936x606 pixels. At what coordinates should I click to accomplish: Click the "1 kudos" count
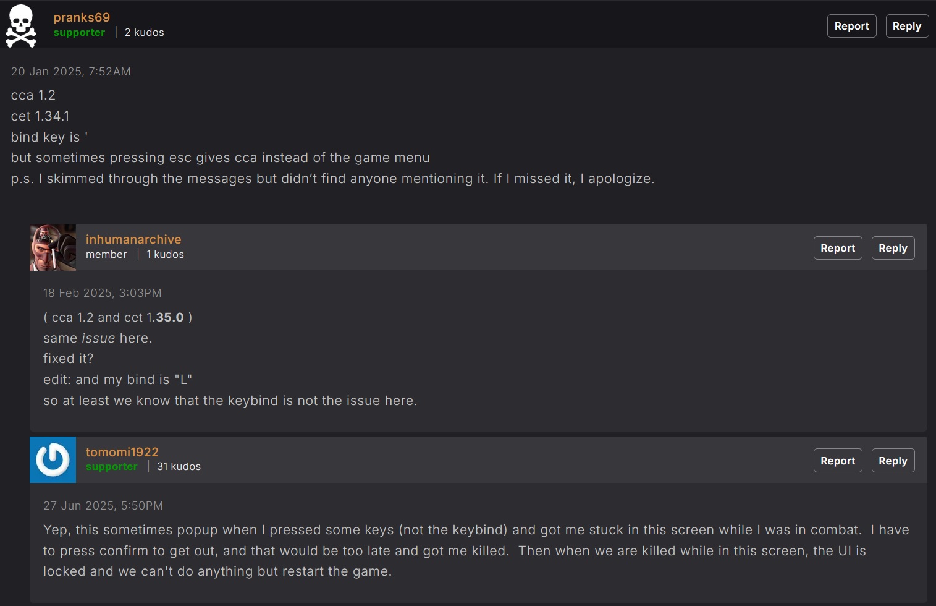coord(165,255)
